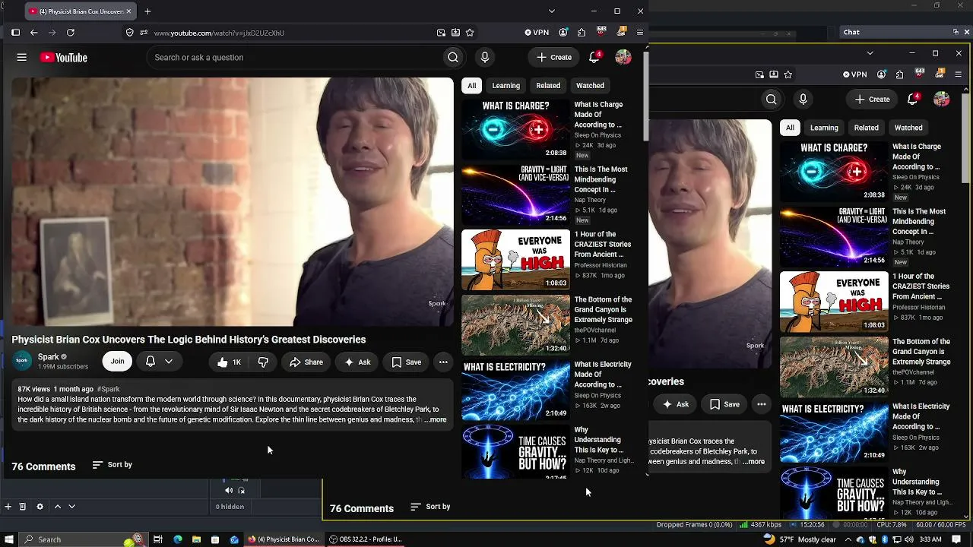Click the Ask button in the left browser
The image size is (973, 547).
click(x=357, y=362)
